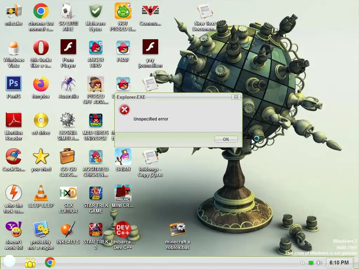The width and height of the screenshot is (359, 269).
Task: Open the green pig 'NOT PISSED B...' shortcut
Action: 123,11
